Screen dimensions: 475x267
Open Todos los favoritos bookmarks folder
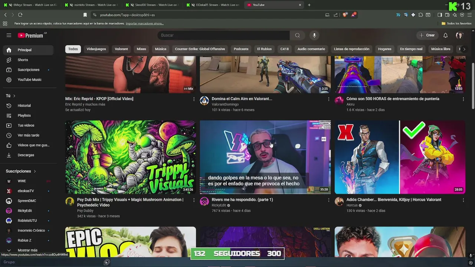pos(456,23)
